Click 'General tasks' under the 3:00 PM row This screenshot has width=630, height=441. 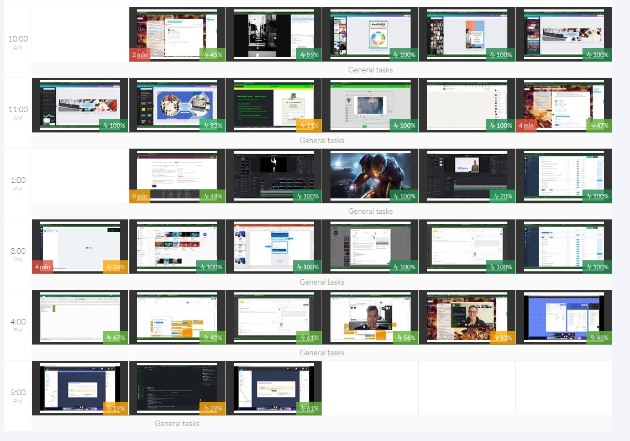point(322,282)
